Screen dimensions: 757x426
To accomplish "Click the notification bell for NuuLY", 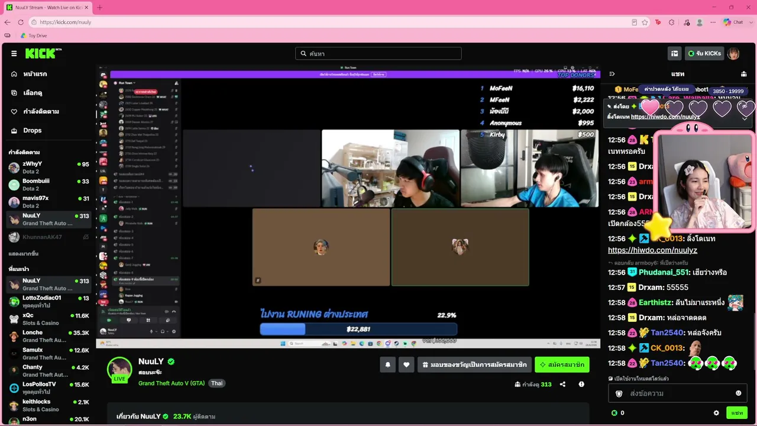I will (x=387, y=365).
